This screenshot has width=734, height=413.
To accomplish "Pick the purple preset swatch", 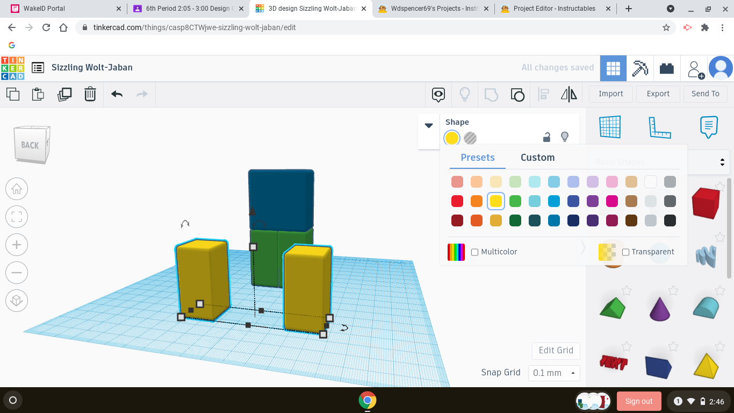I will pyautogui.click(x=593, y=201).
